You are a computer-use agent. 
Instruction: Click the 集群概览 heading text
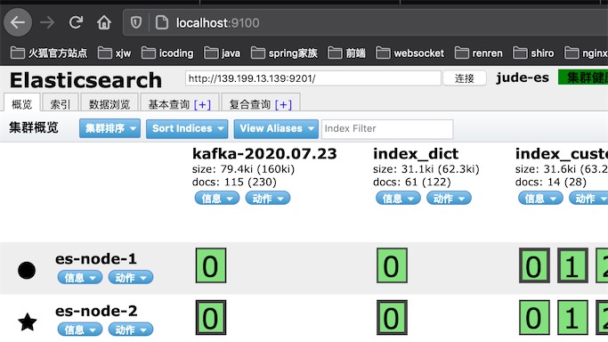click(34, 127)
